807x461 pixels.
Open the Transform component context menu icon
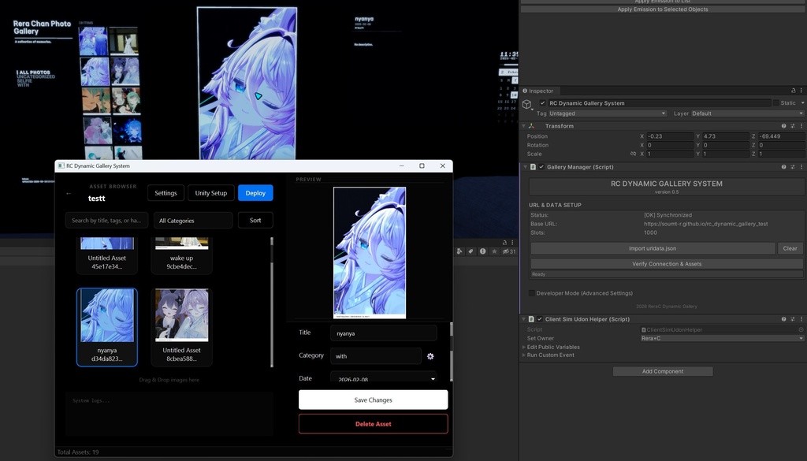click(x=801, y=125)
